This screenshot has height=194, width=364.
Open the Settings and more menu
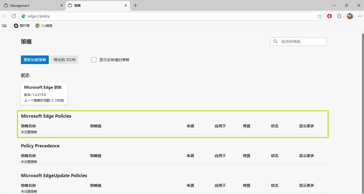[x=359, y=16]
